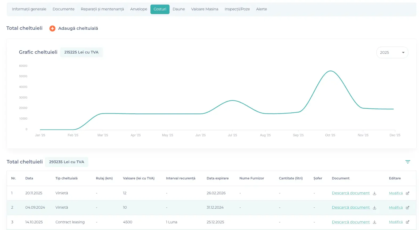Viewport: 419px width, 230px height.
Task: Click the Oct '25 peak on the chart line
Action: [330, 71]
